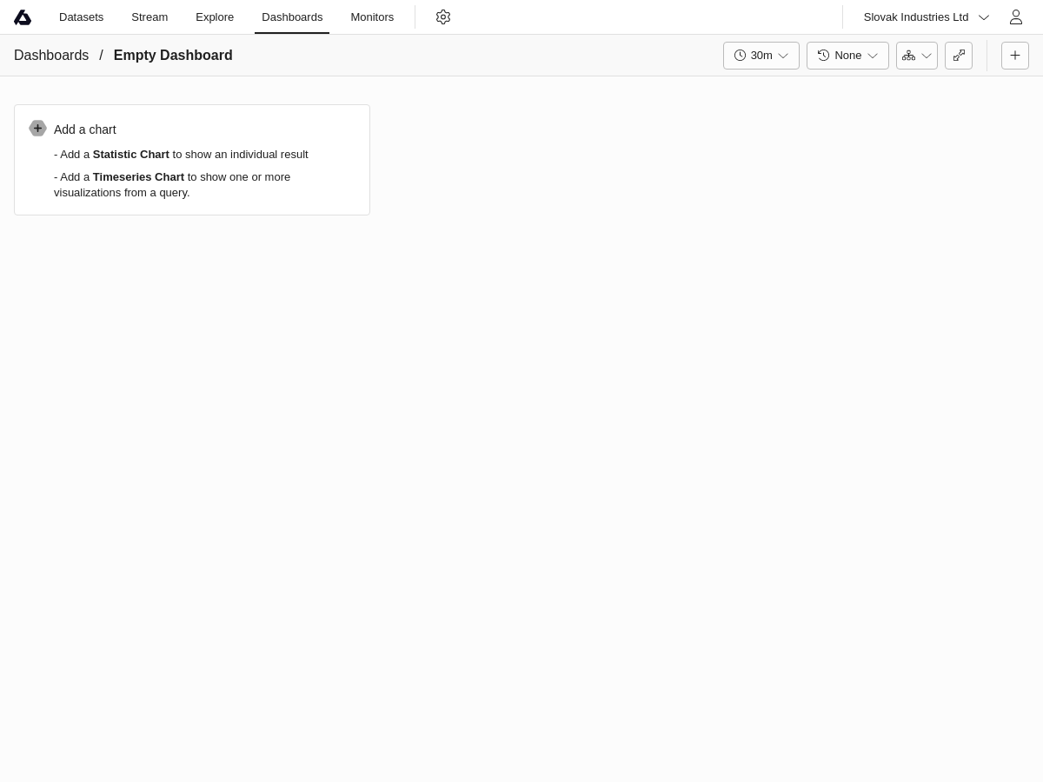
Task: Expand the None comparison dropdown chevron
Action: (873, 56)
